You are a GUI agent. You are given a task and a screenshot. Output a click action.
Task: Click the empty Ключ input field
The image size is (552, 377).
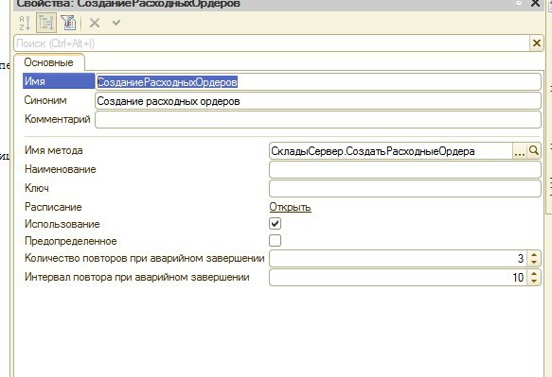[x=405, y=189]
